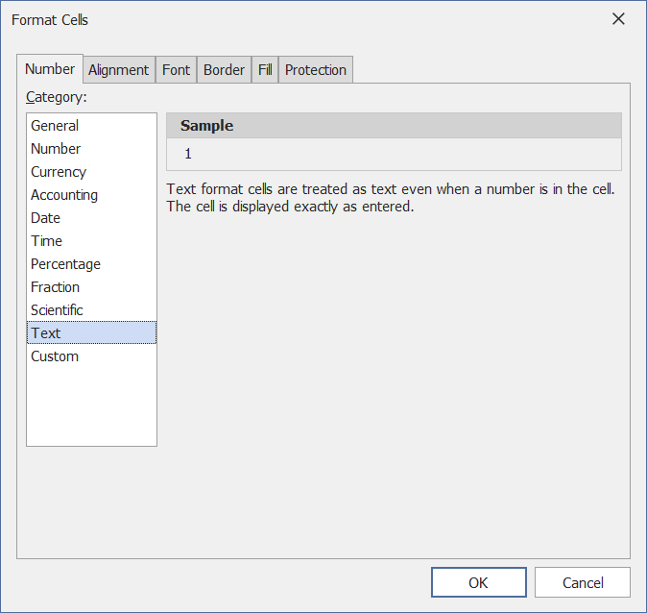Go to the Fill tab
This screenshot has width=647, height=613.
pos(265,70)
